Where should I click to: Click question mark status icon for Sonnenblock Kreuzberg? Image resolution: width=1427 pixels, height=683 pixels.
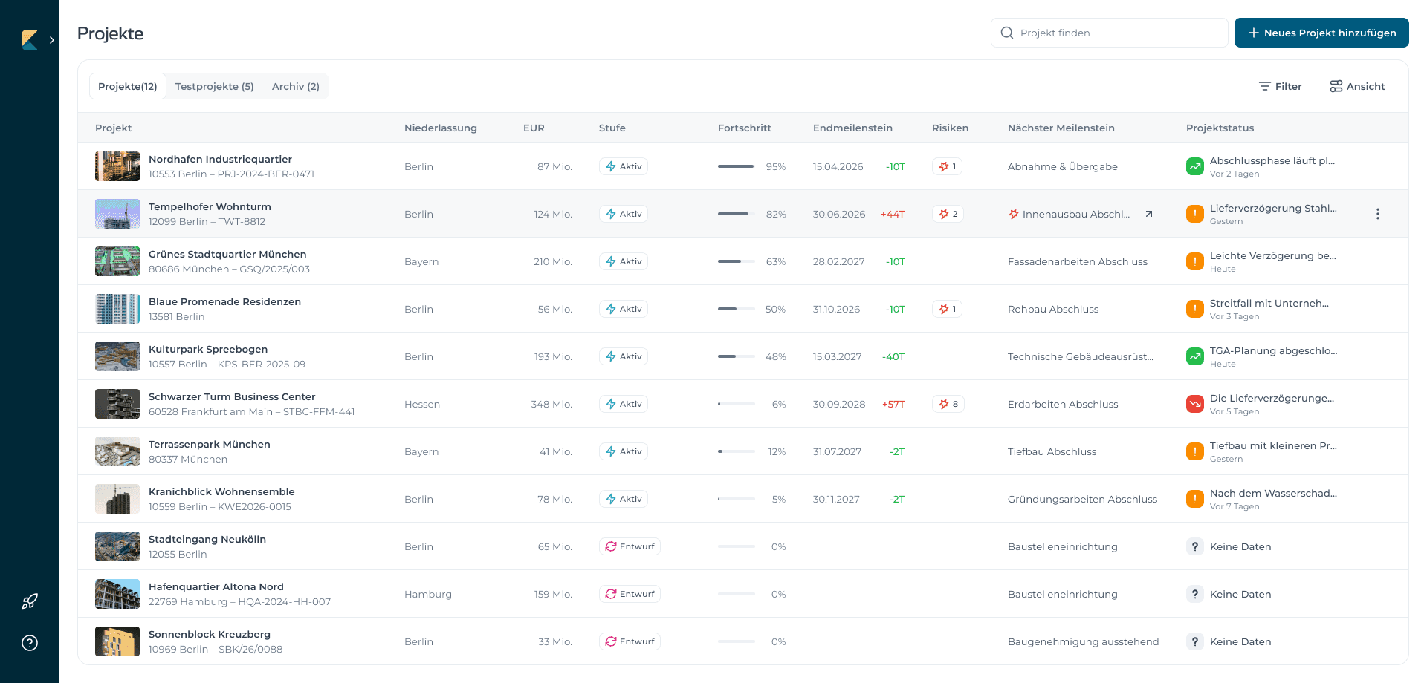[1195, 641]
